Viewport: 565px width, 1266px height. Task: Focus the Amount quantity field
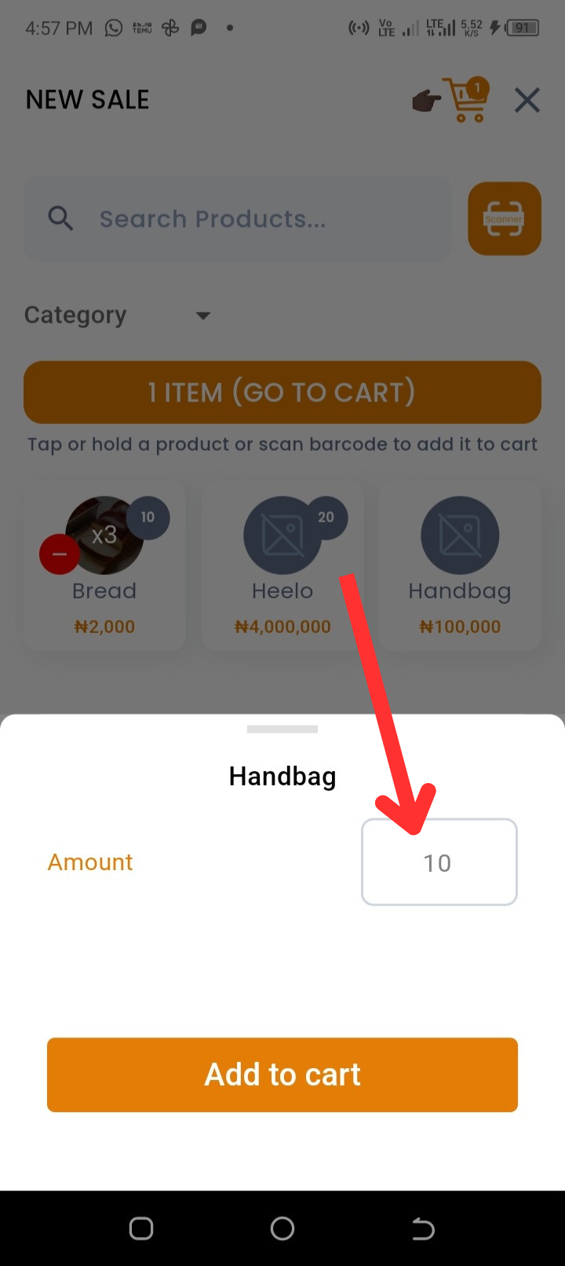(x=439, y=862)
